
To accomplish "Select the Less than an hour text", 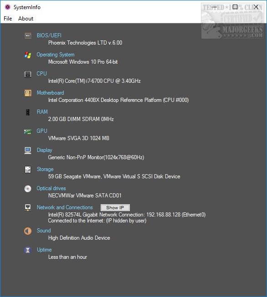I will pos(67,257).
